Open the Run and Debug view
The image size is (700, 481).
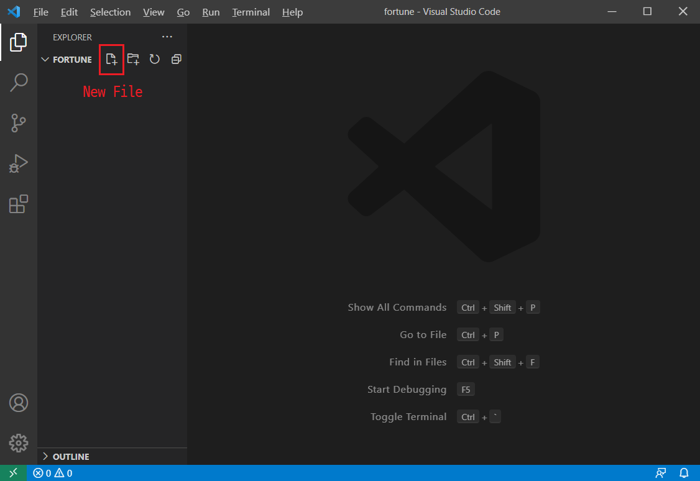point(18,163)
